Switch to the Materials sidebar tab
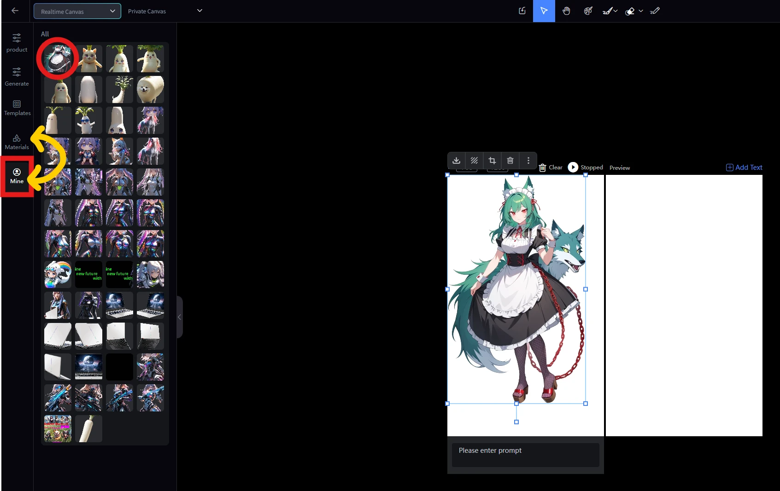780x491 pixels. point(17,142)
